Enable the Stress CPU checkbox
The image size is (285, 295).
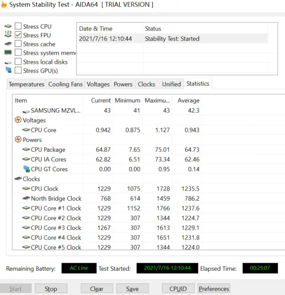click(18, 26)
